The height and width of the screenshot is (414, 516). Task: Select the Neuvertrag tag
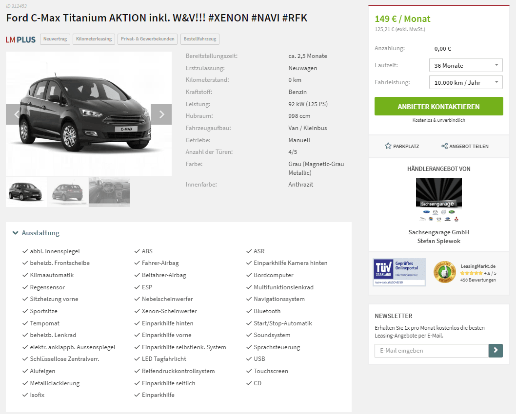[55, 39]
